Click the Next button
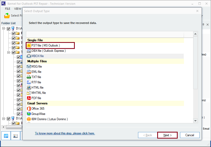Image resolution: width=211 pixels, height=147 pixels. 167,135
